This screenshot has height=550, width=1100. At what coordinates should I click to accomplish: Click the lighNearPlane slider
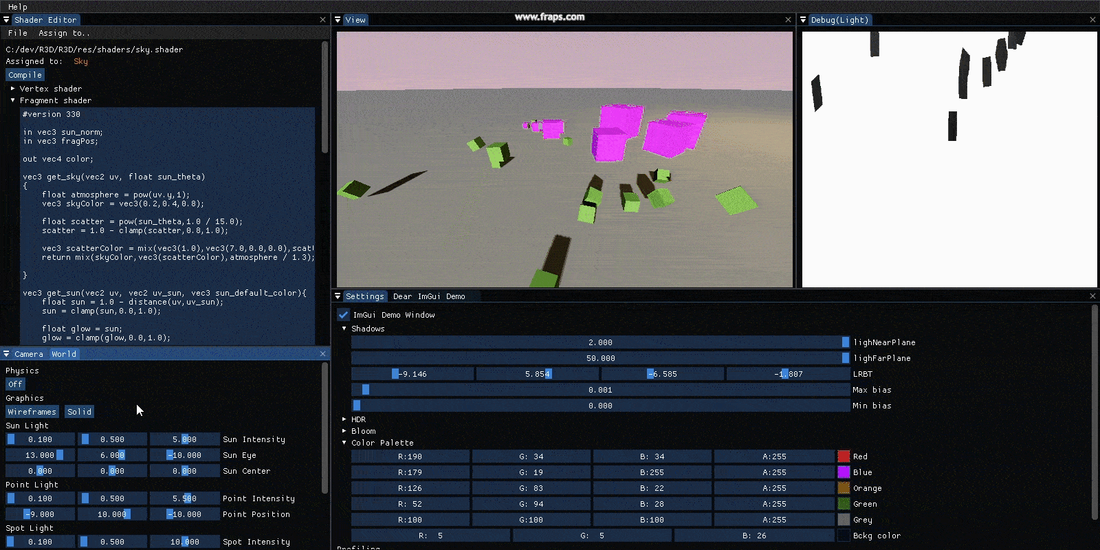click(x=599, y=342)
